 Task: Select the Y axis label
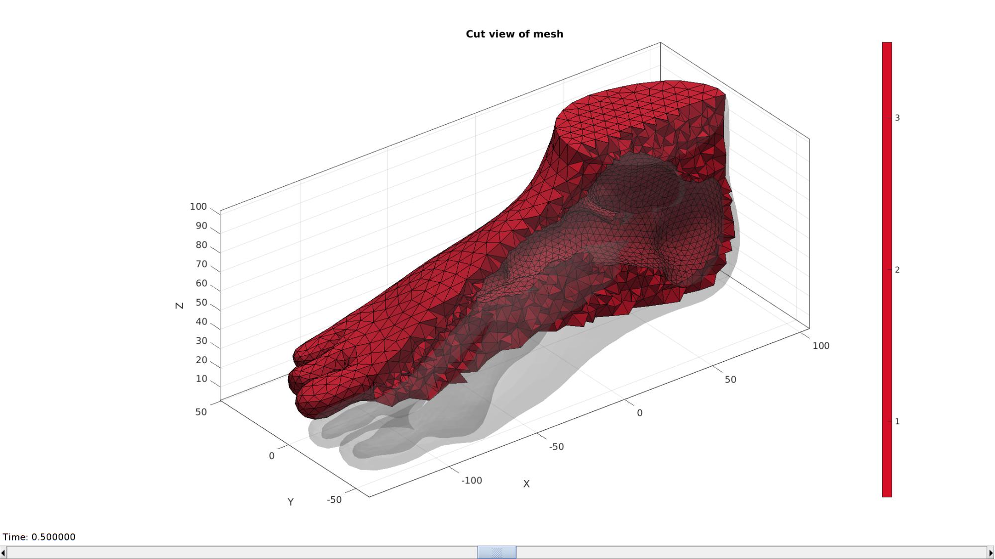coord(291,502)
